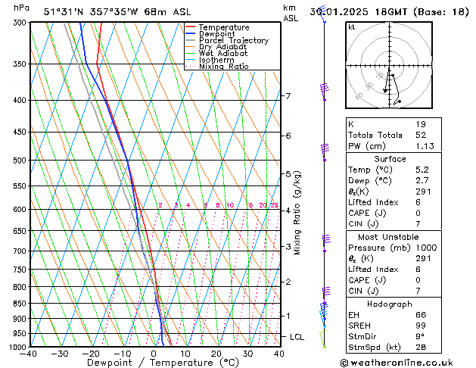Viewport: 476px width, 368px height.
Task: Click the wind barb at 400 hPa
Action: (325, 92)
